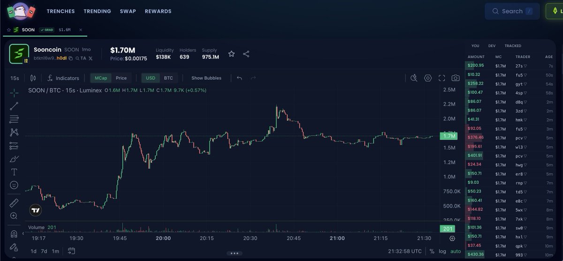Viewport: 563px width, 261px height.
Task: Set chart currency to USD
Action: click(x=151, y=78)
